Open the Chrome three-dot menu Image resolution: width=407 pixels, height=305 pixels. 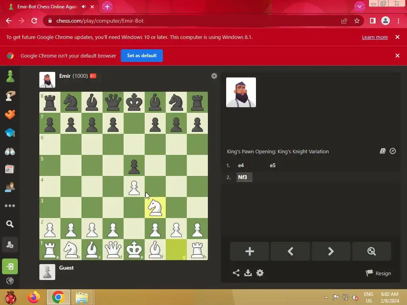click(398, 21)
